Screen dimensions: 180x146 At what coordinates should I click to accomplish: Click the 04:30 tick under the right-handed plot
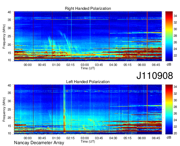click(113, 65)
